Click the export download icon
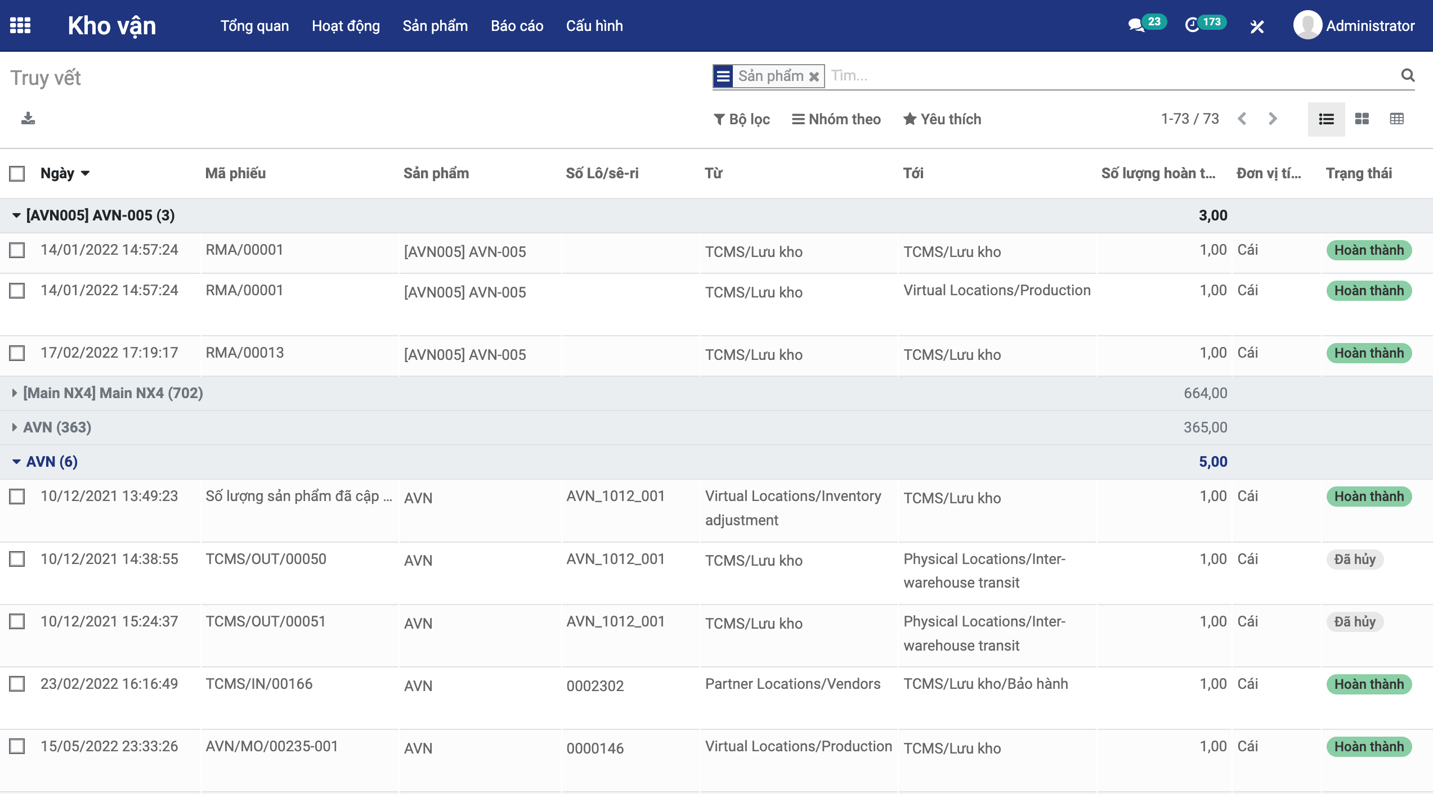This screenshot has height=794, width=1433. (x=28, y=119)
